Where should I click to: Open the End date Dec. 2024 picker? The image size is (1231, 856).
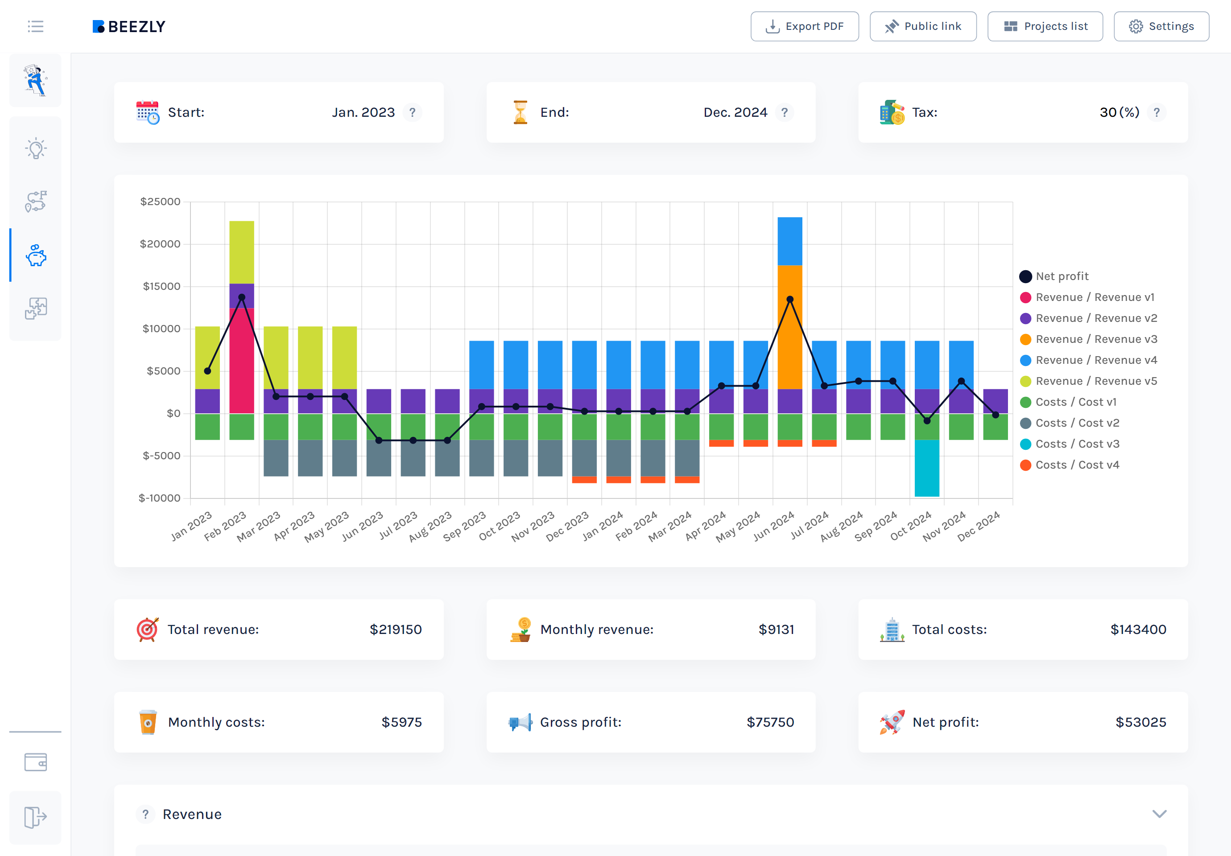tap(735, 112)
